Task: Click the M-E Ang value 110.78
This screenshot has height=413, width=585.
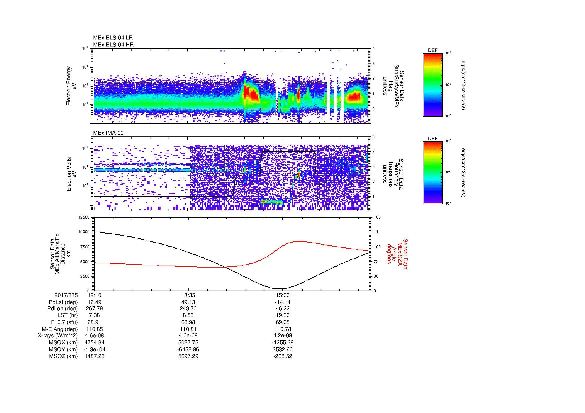Action: pos(283,329)
